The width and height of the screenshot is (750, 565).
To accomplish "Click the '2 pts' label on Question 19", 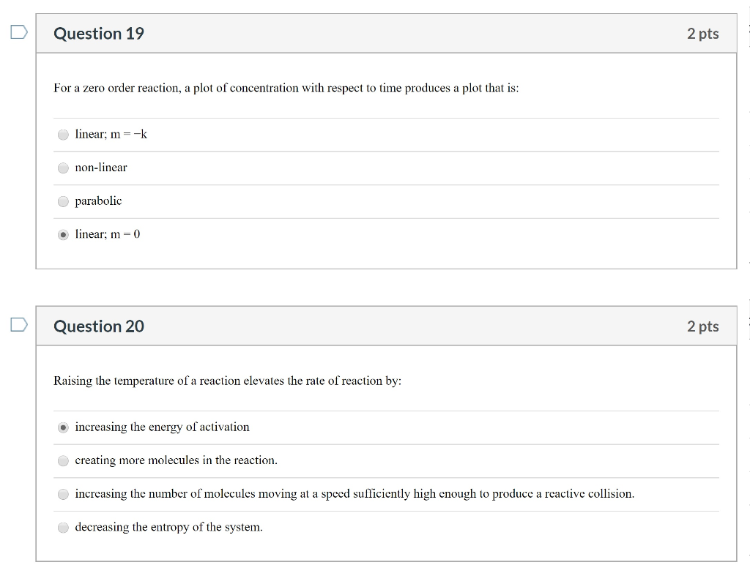I will (x=704, y=32).
